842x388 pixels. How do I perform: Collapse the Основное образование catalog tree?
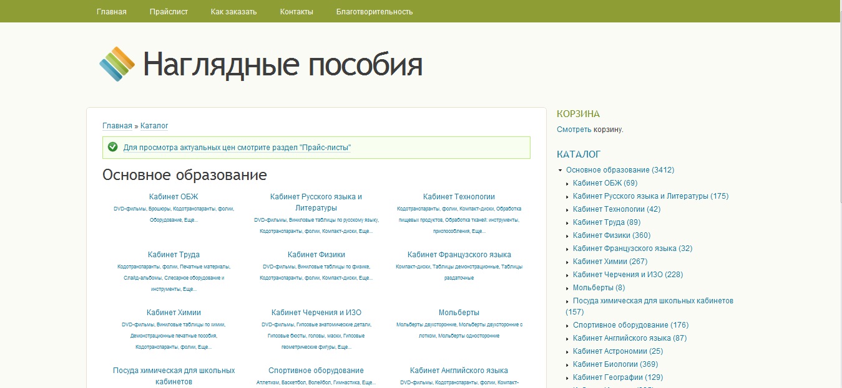[561, 170]
